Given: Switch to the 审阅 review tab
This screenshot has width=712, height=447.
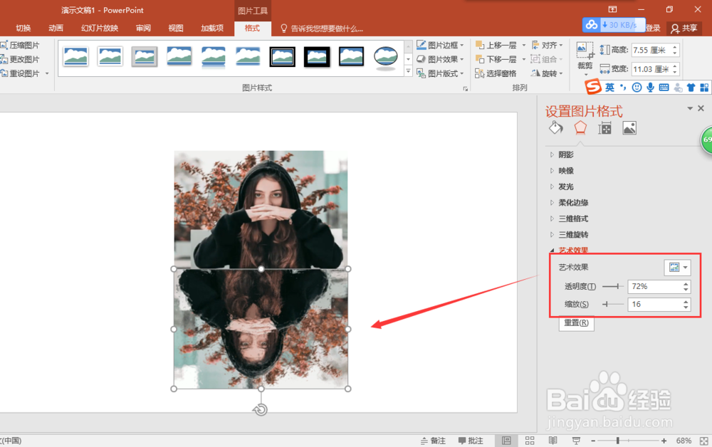Looking at the screenshot, I should click(143, 28).
